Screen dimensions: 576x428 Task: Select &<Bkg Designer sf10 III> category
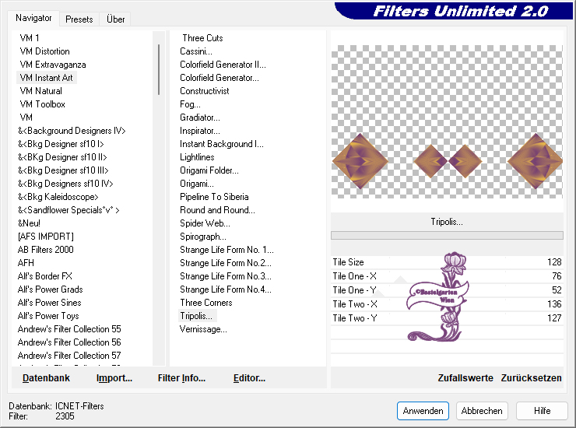[63, 170]
